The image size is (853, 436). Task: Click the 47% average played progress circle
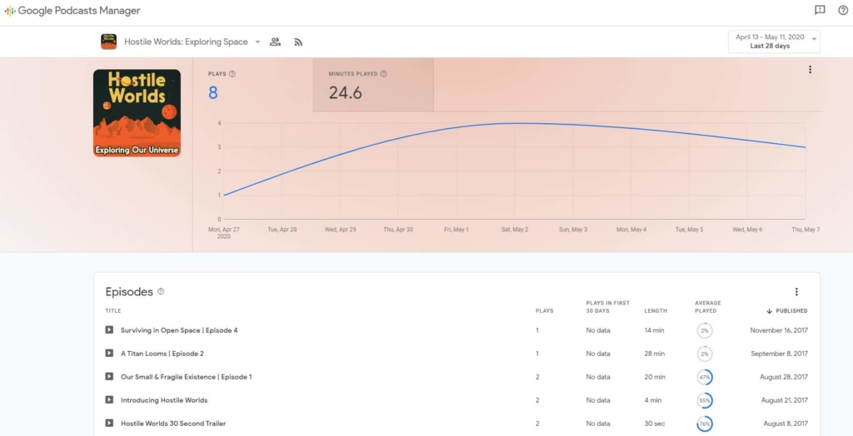pyautogui.click(x=705, y=377)
